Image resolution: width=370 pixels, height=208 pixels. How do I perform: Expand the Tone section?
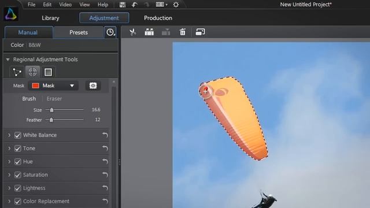tap(9, 148)
